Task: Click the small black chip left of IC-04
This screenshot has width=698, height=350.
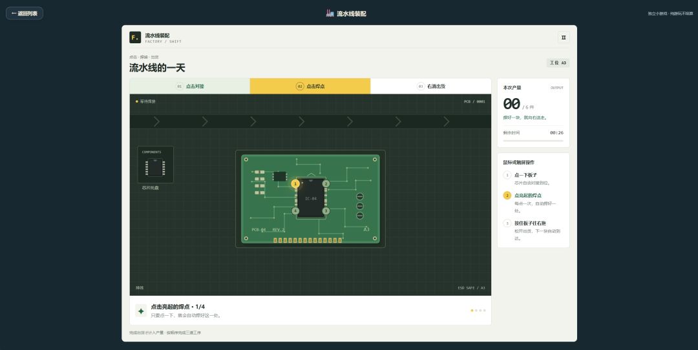Action: click(x=280, y=176)
